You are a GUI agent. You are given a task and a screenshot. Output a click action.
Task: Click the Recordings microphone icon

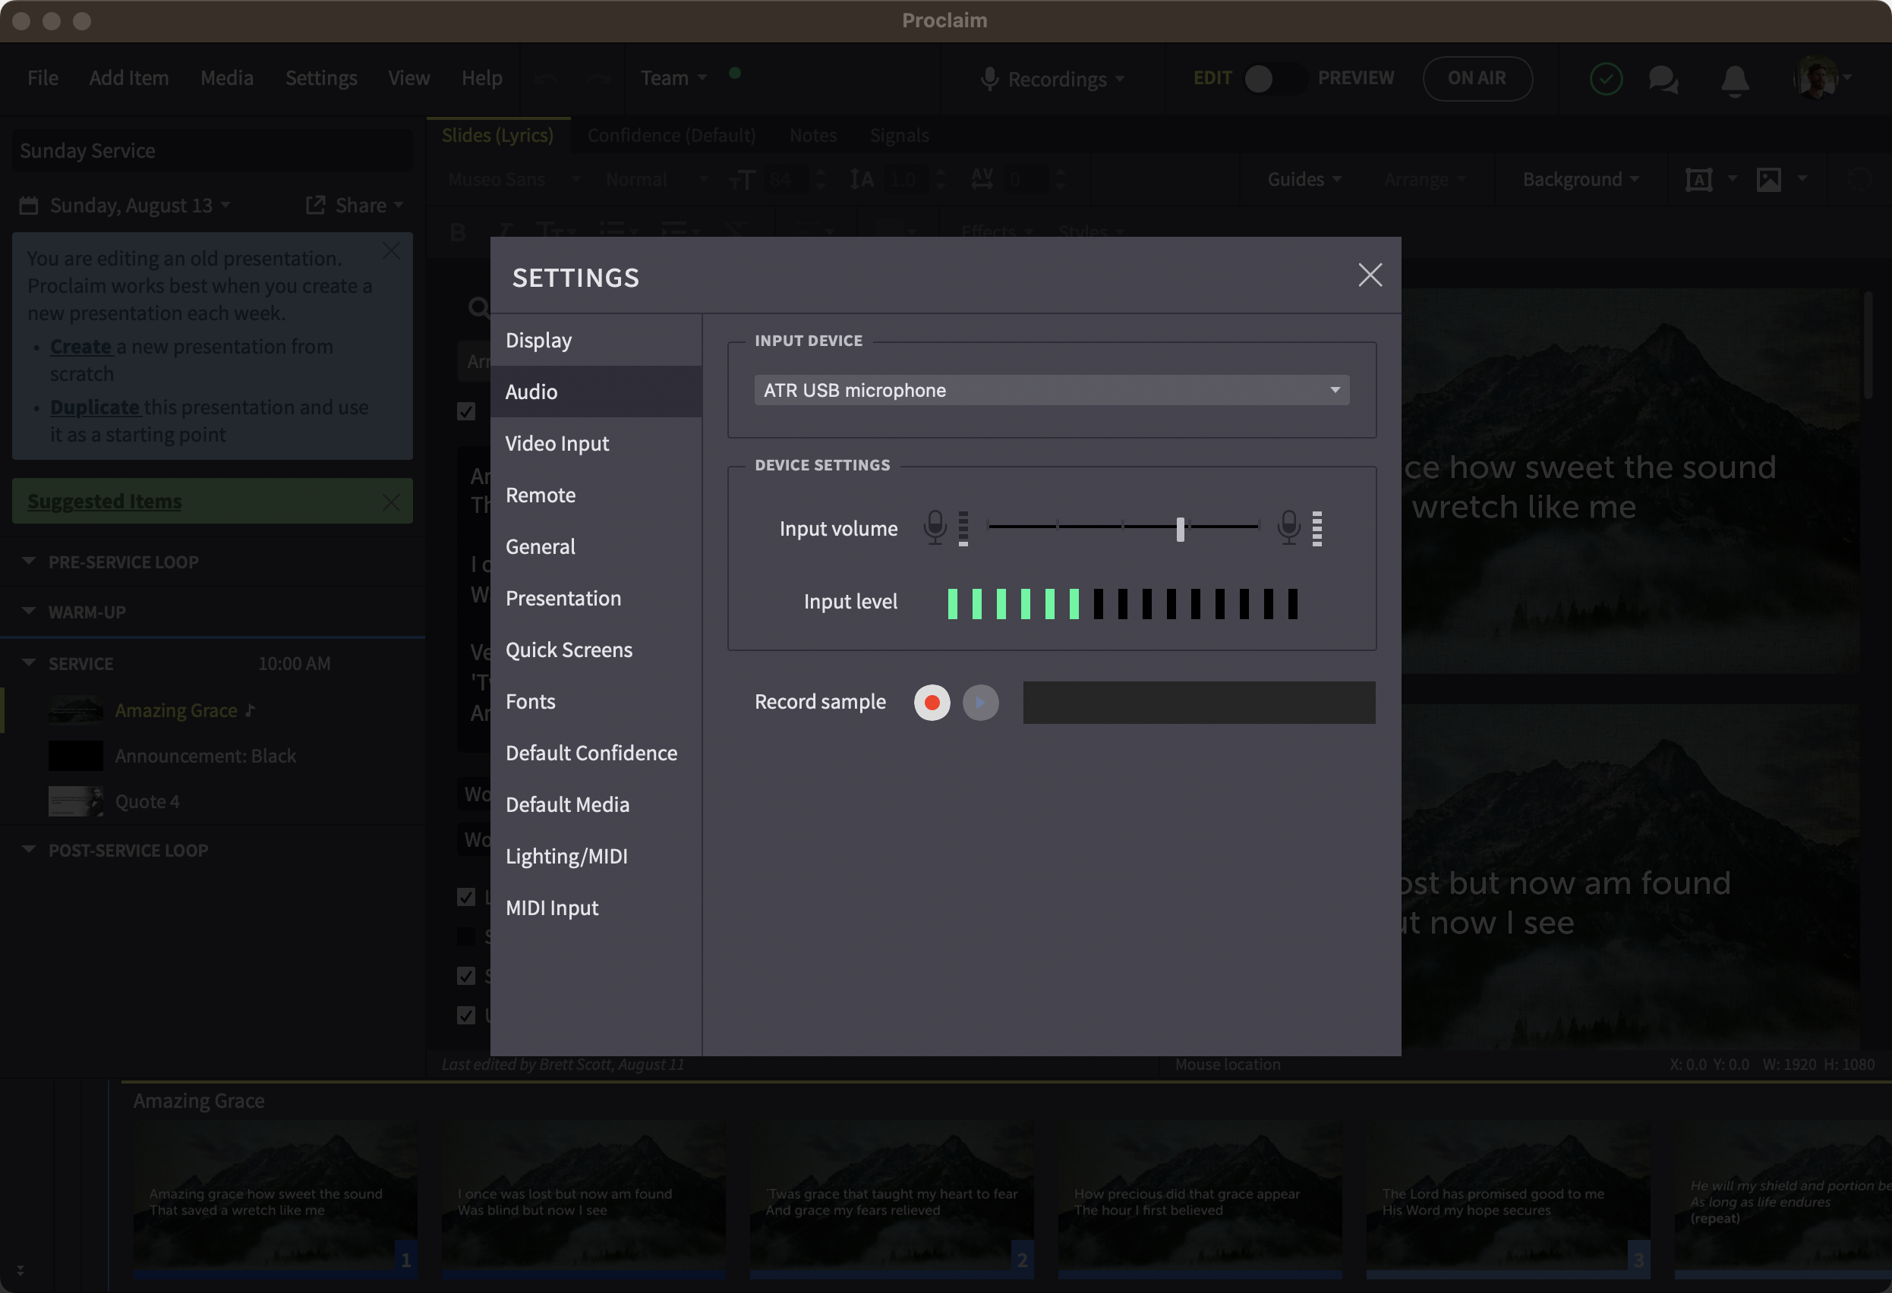[989, 79]
